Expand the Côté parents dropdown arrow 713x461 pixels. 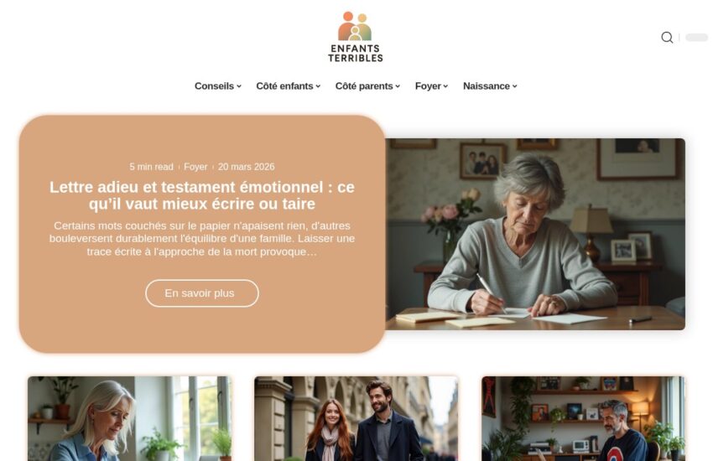[398, 86]
